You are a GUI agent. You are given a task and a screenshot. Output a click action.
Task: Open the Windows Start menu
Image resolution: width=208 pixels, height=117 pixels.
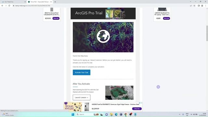click(x=73, y=114)
